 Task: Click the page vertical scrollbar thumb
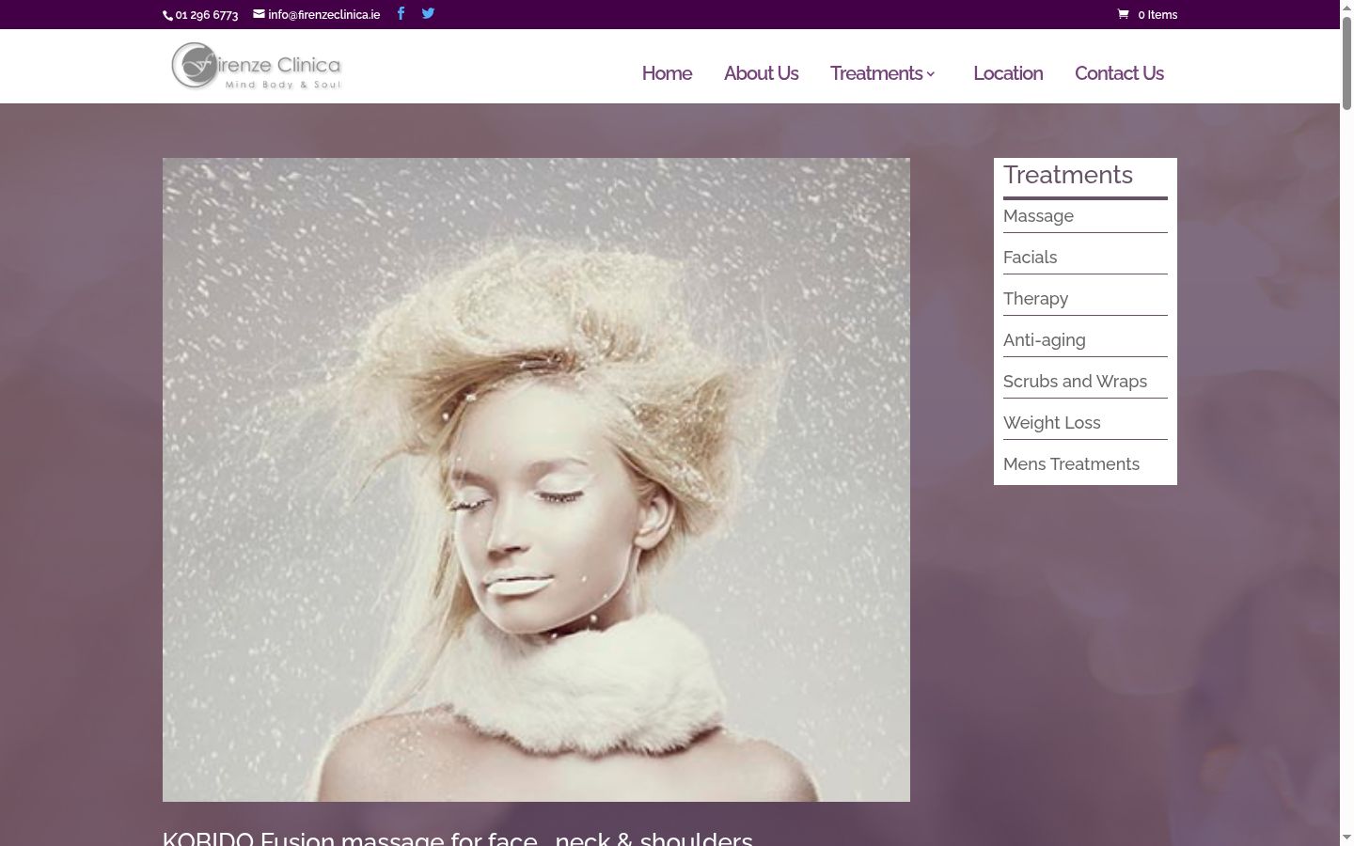(x=1346, y=62)
